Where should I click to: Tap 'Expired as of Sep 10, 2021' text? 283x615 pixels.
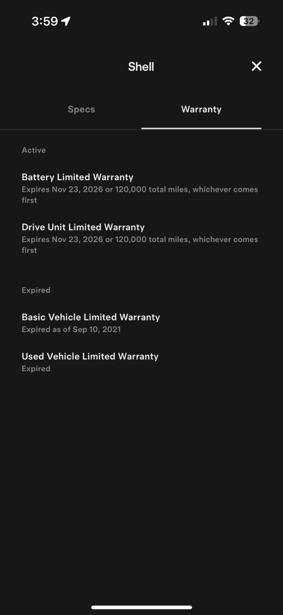pyautogui.click(x=71, y=330)
